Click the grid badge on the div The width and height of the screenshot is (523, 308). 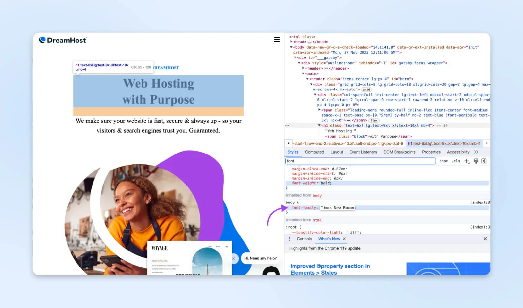pos(366,89)
